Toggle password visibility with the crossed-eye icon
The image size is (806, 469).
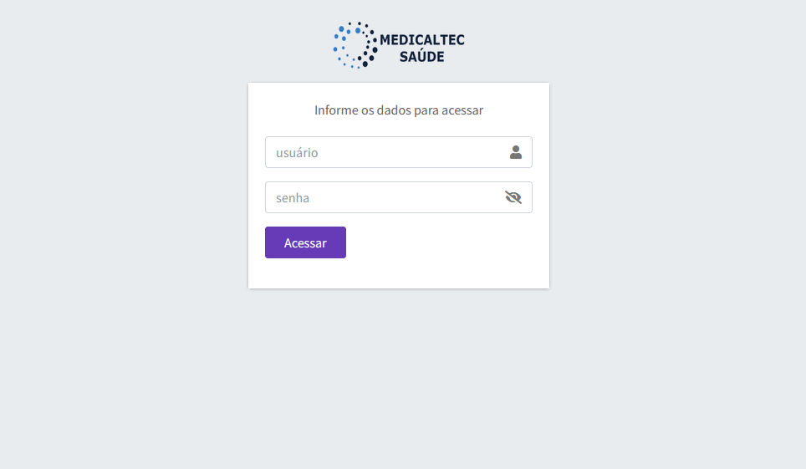(513, 197)
